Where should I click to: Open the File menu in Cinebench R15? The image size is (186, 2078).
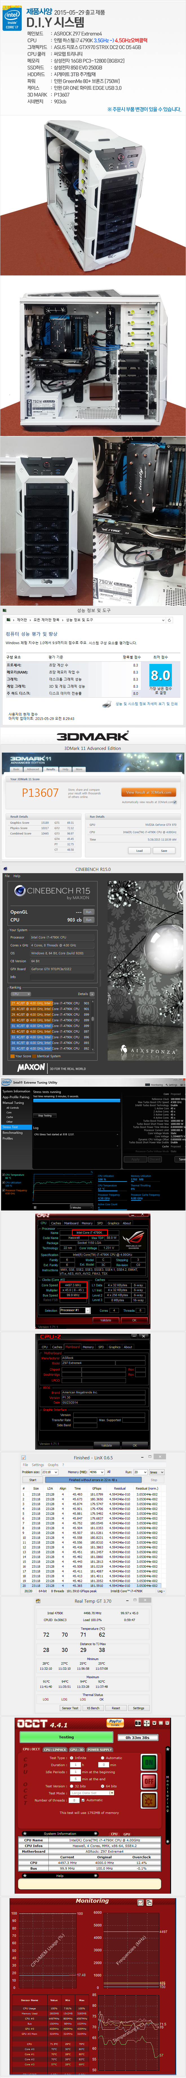(x=7, y=876)
